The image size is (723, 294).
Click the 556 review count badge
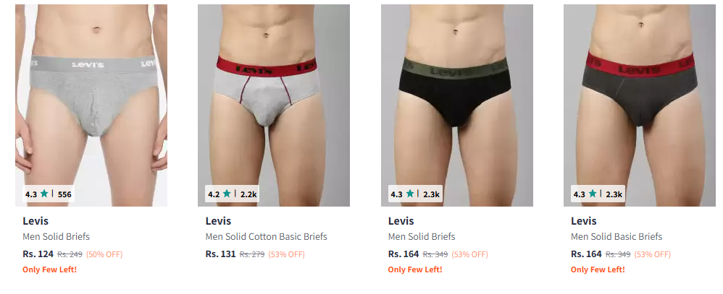click(64, 194)
